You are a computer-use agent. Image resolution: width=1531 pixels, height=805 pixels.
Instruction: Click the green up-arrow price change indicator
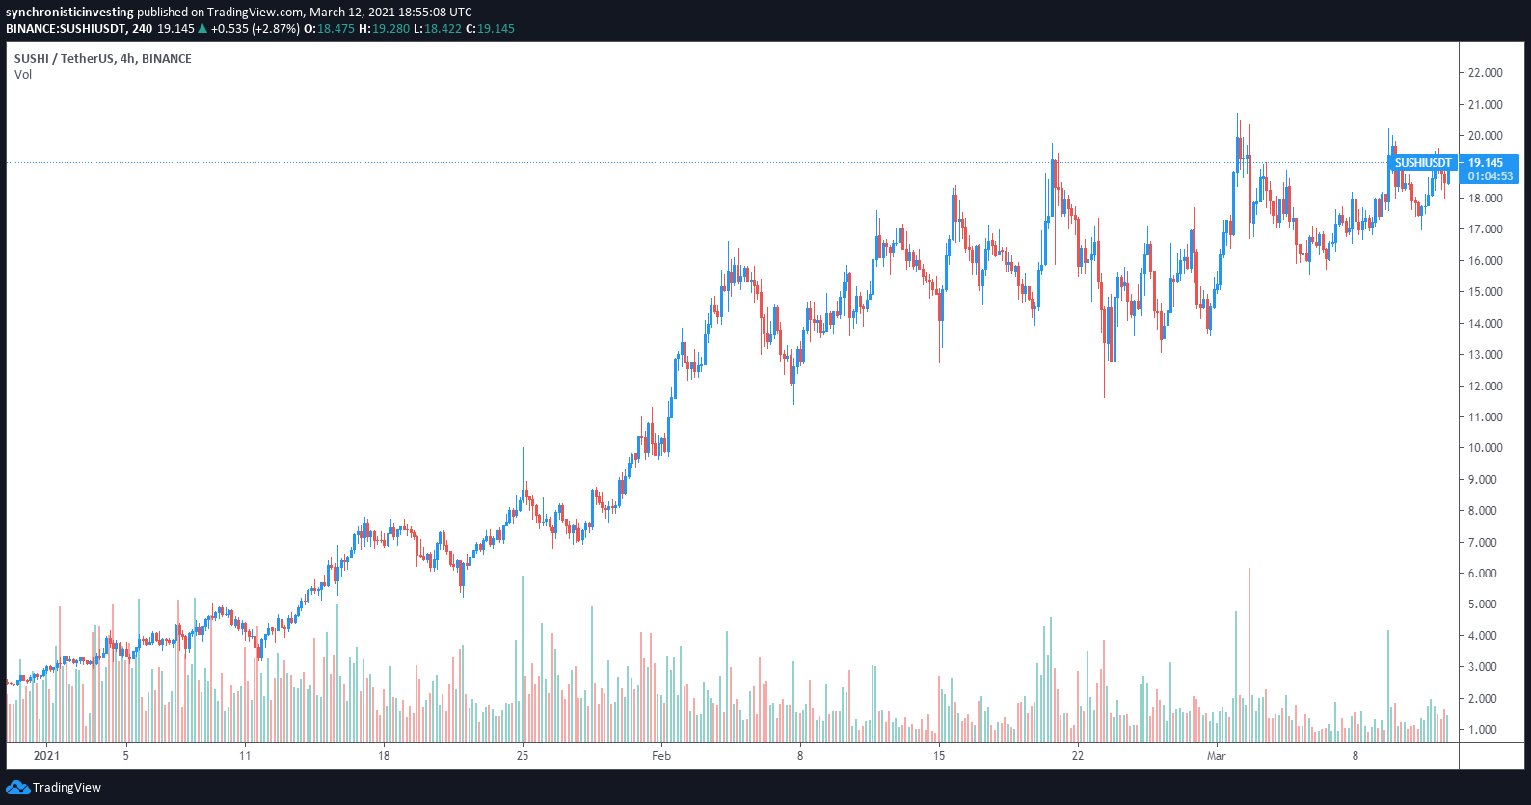[202, 29]
